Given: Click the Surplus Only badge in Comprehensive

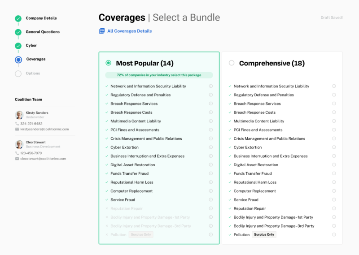Looking at the screenshot, I should pos(264,234).
